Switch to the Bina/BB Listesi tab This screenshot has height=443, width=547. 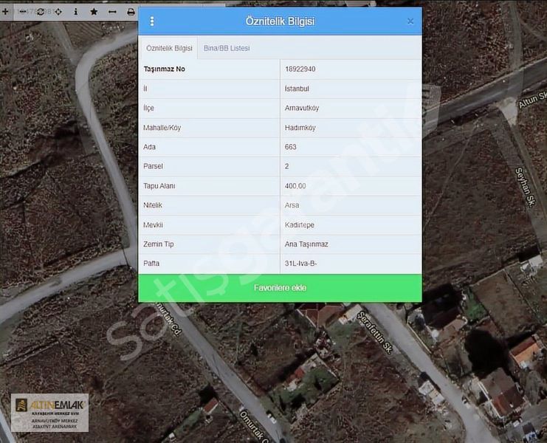[227, 48]
